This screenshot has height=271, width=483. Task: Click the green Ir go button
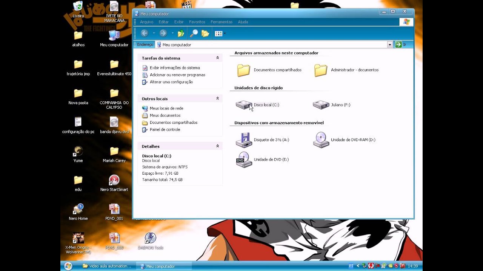tap(401, 44)
